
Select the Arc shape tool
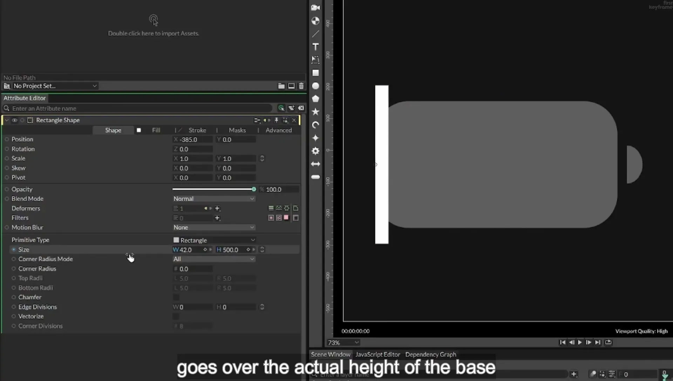(315, 125)
